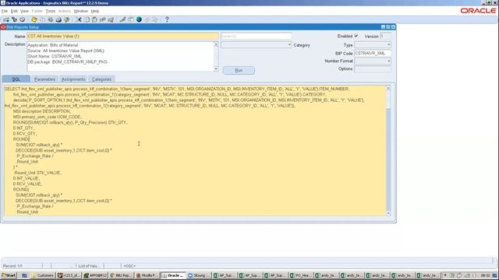Click the red icon on the Blitz Reports Setup title bar
This screenshot has width=499, height=280.
pos(3,27)
